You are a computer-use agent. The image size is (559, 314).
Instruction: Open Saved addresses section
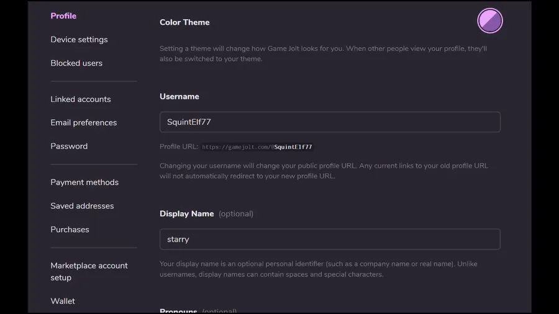pos(82,206)
